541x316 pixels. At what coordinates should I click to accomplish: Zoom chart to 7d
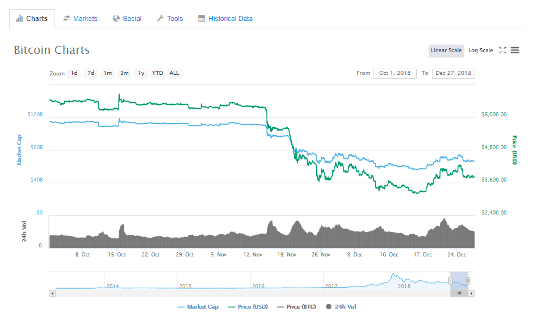[91, 73]
